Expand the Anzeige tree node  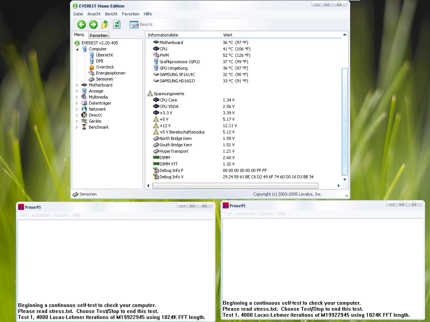[x=77, y=91]
